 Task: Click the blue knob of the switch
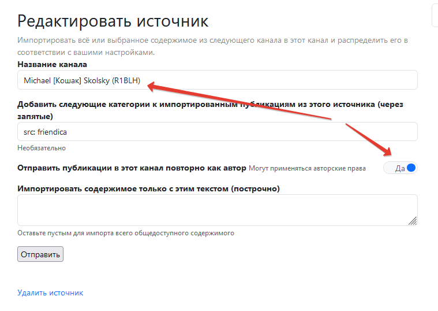coord(410,168)
